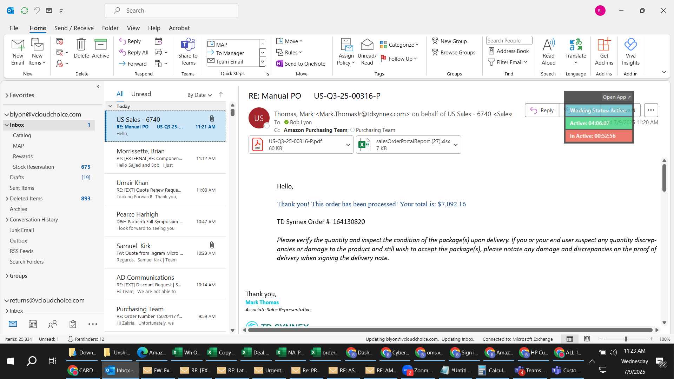Open the email from Morrissette, Brian
This screenshot has height=379, width=674.
(165, 158)
